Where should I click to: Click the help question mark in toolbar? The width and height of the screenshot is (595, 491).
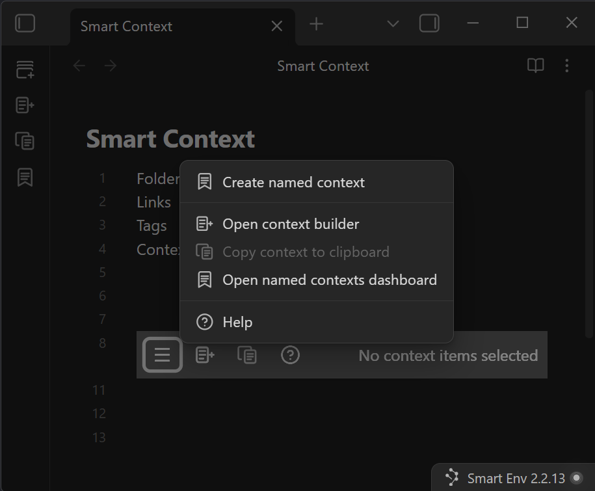290,355
